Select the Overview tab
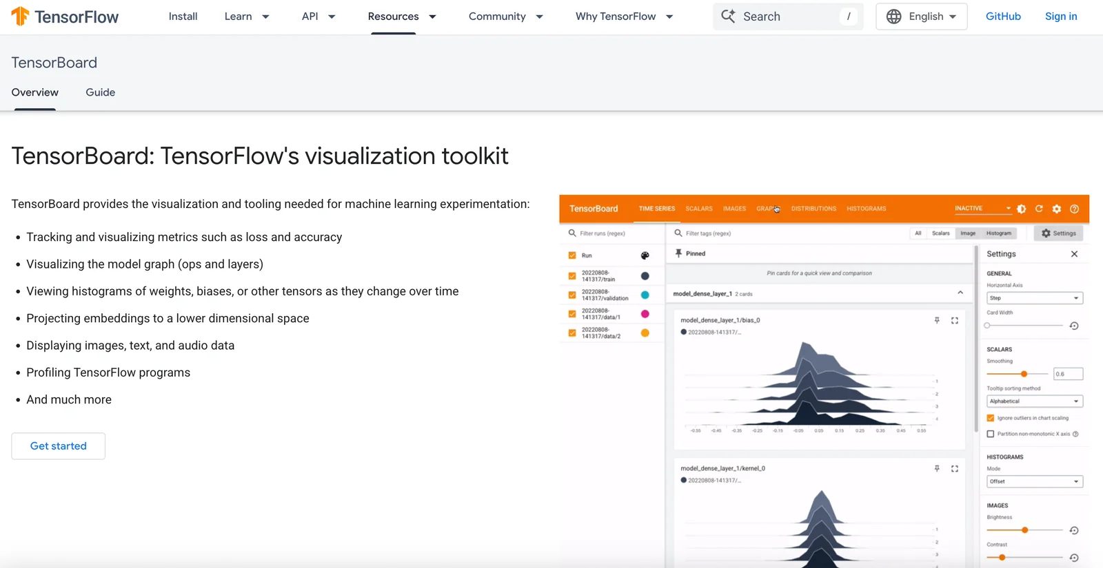This screenshot has width=1103, height=568. click(35, 92)
